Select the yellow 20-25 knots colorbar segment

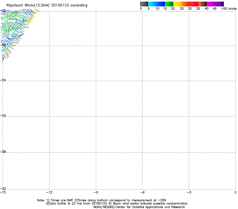178,4
